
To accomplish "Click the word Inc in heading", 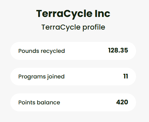I will click(x=102, y=14).
